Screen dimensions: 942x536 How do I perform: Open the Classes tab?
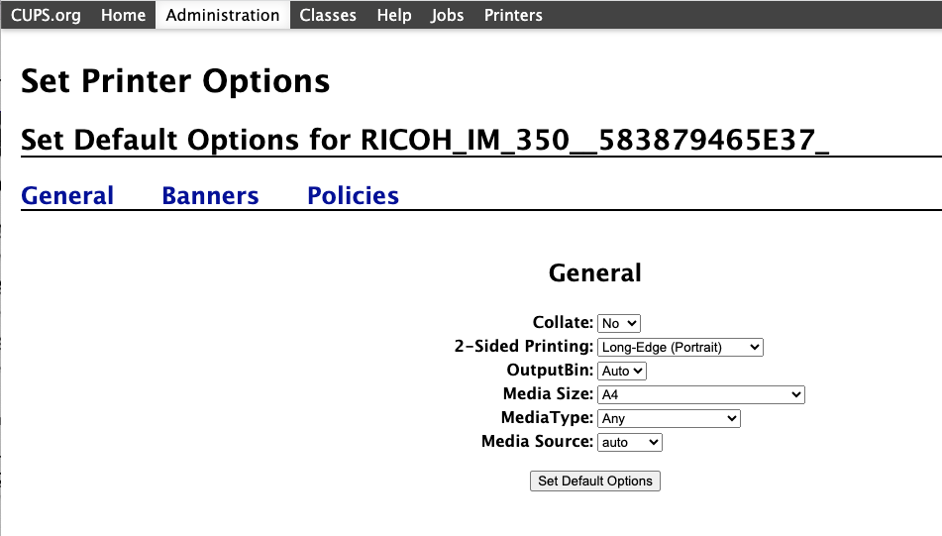(328, 15)
